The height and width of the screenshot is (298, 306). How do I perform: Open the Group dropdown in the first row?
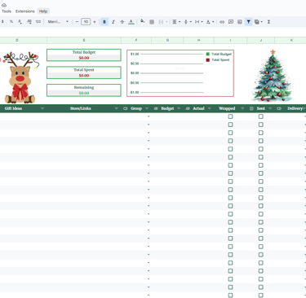click(149, 116)
